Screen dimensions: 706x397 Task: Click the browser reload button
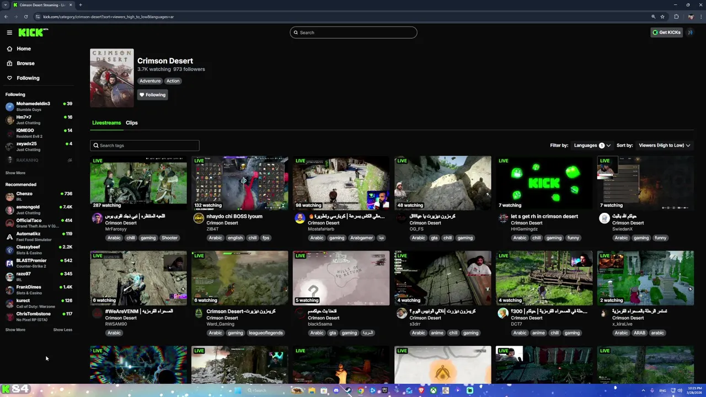click(x=25, y=17)
